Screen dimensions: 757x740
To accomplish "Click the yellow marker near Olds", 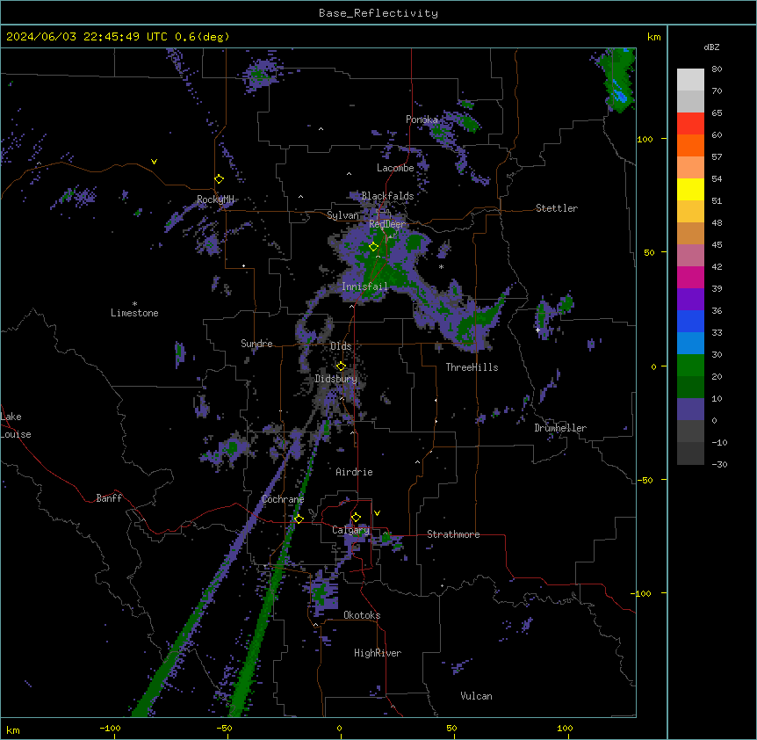I will coord(341,366).
